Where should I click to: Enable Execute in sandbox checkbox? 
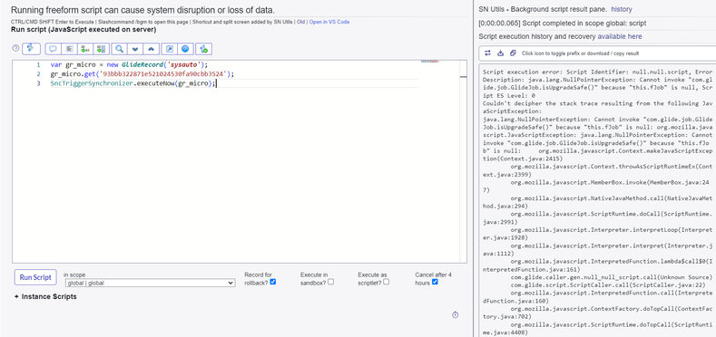(x=330, y=282)
